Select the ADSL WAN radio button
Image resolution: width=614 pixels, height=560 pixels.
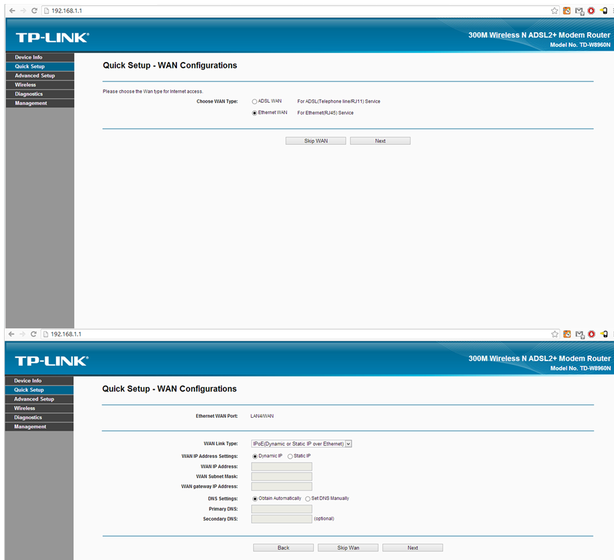pyautogui.click(x=254, y=101)
